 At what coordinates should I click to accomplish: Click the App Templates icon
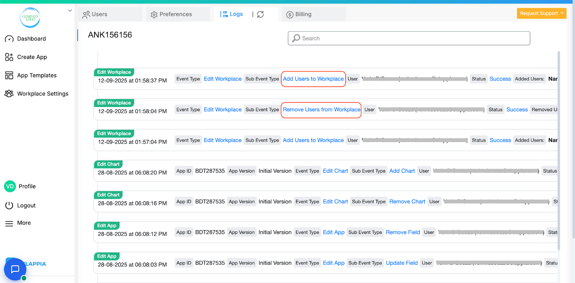9,75
